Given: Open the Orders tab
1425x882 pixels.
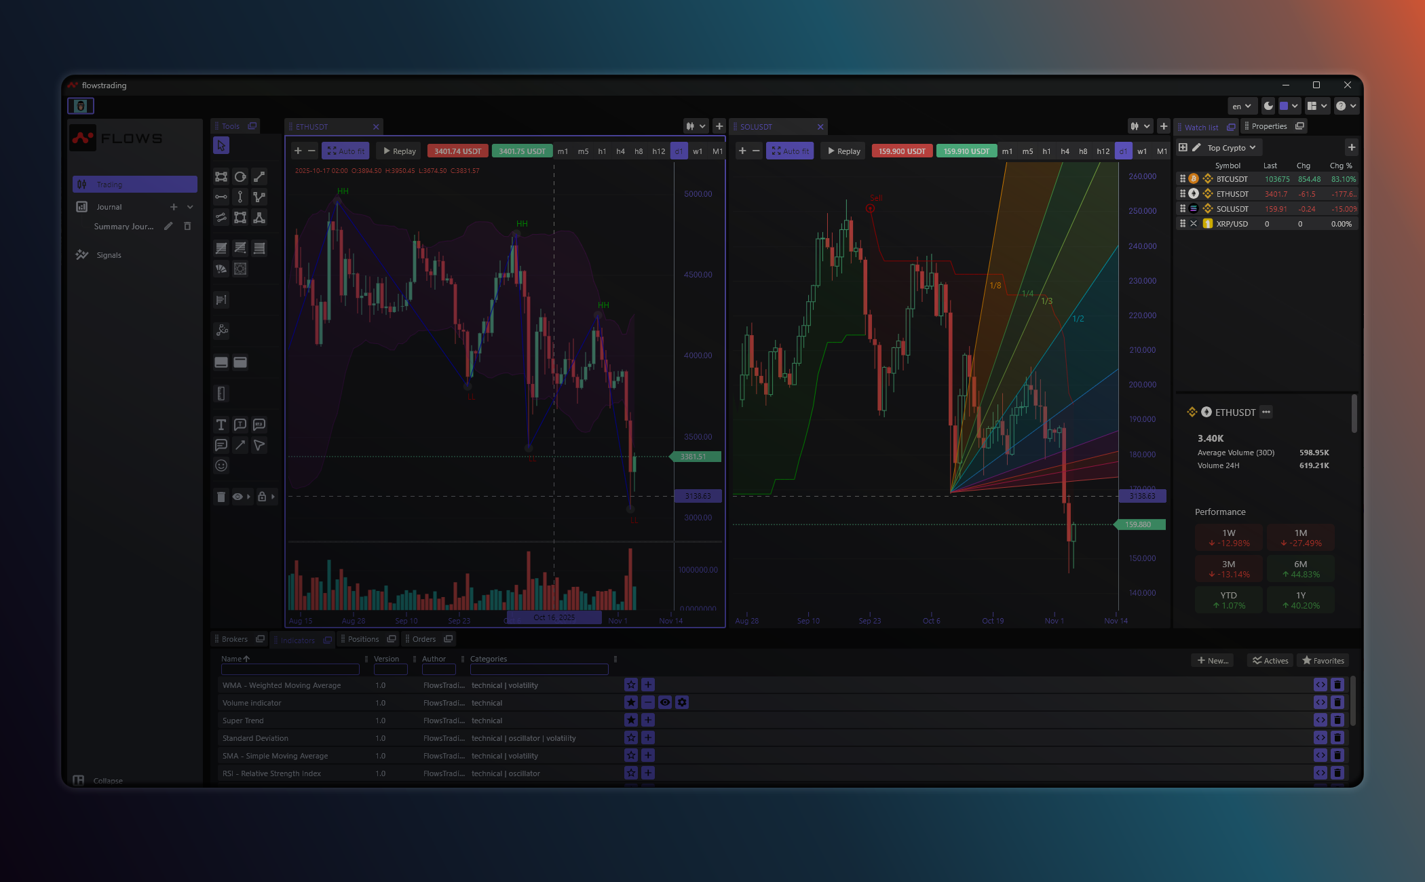Looking at the screenshot, I should click(x=423, y=639).
